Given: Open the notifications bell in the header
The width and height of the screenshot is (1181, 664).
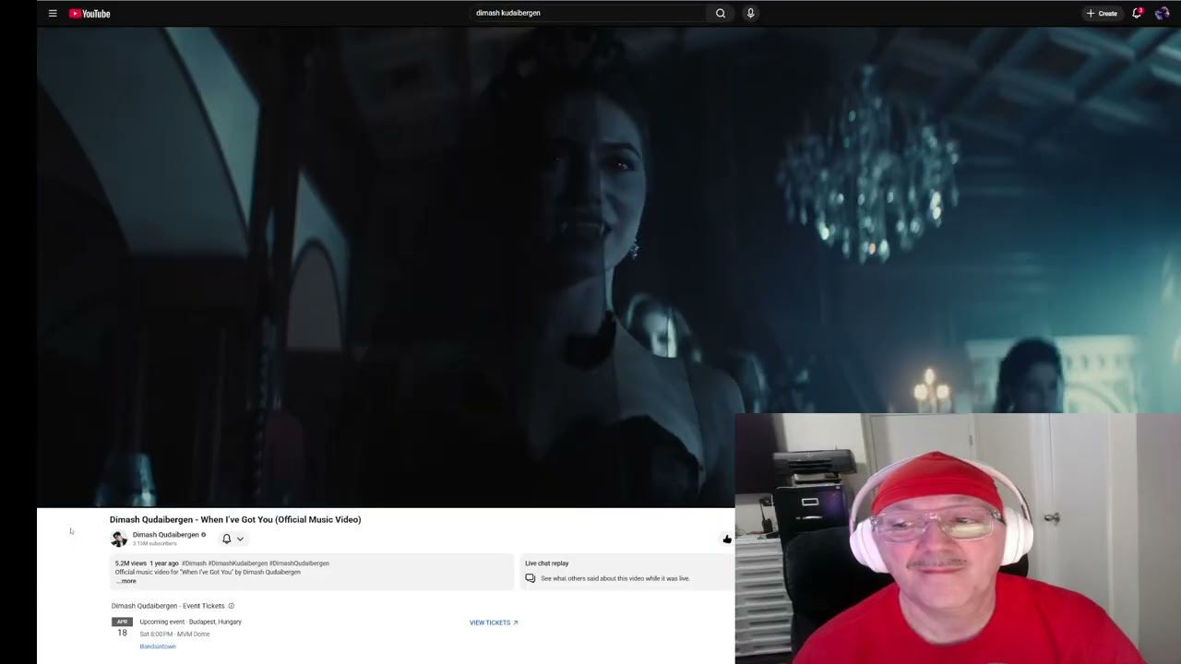Looking at the screenshot, I should [x=1137, y=13].
